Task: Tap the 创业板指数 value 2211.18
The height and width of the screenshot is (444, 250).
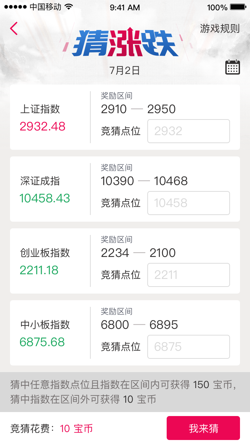Action: pyautogui.click(x=39, y=270)
